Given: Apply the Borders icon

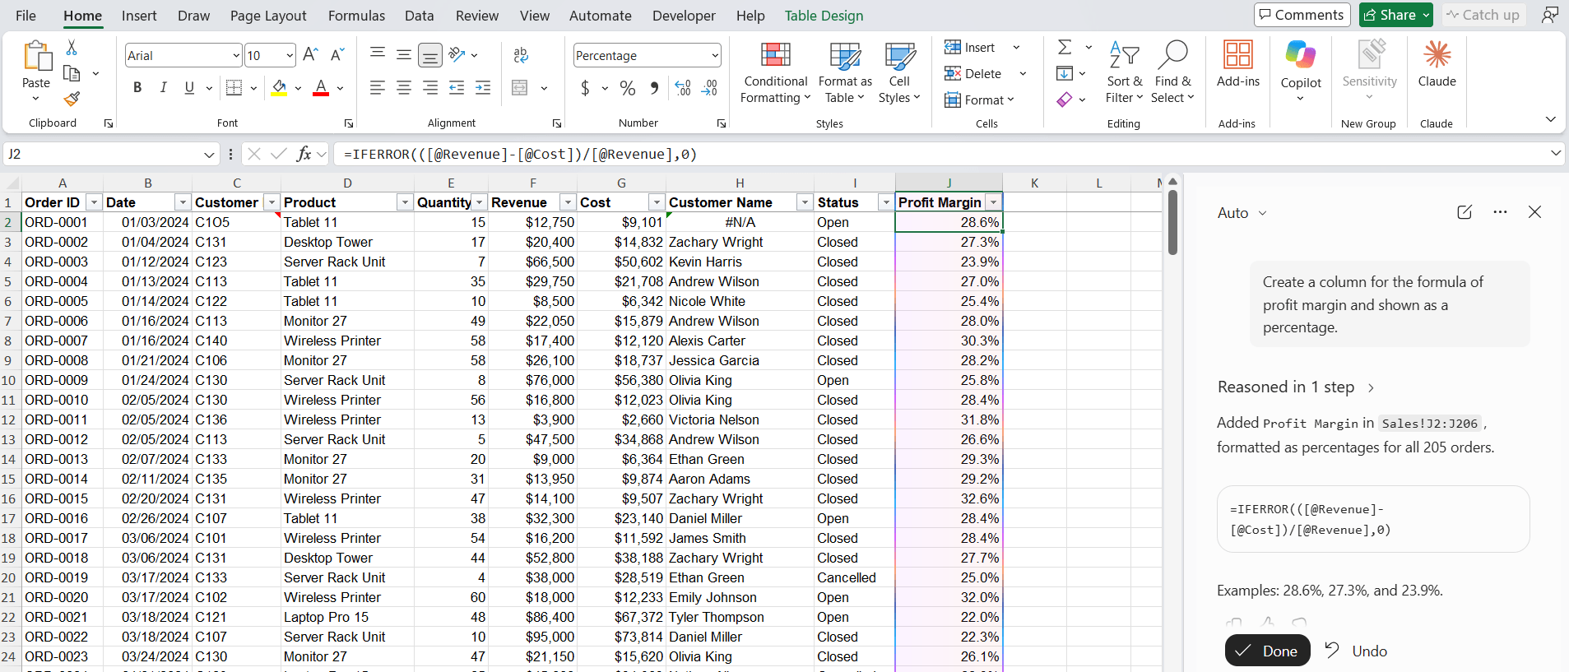Looking at the screenshot, I should (x=234, y=88).
